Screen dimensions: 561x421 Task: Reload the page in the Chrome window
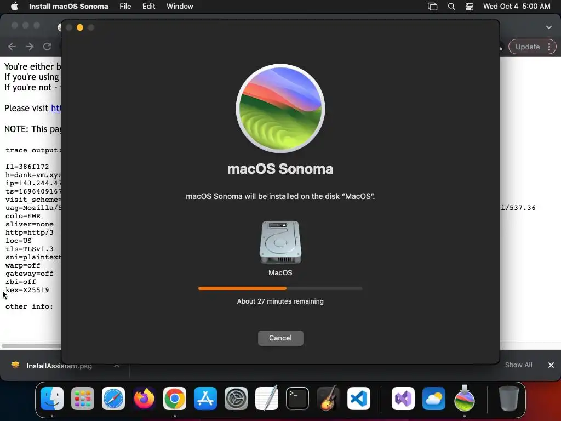(47, 47)
